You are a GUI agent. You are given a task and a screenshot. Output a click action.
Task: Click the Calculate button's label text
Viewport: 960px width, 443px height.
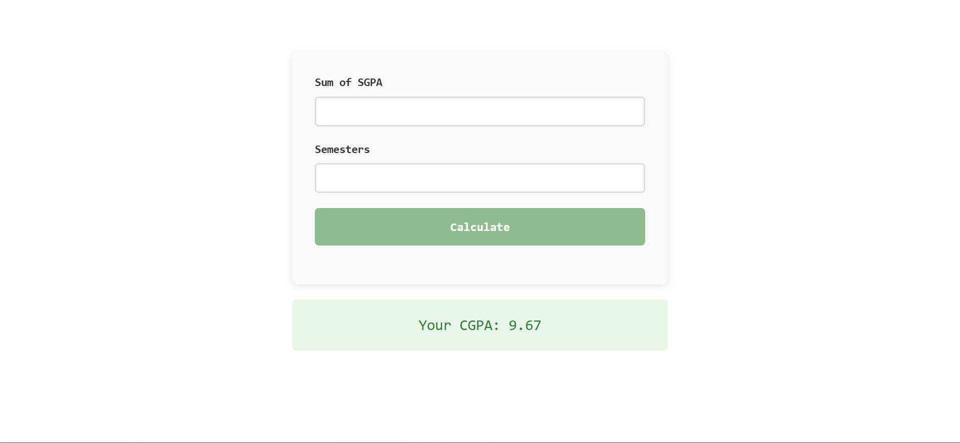pos(479,226)
